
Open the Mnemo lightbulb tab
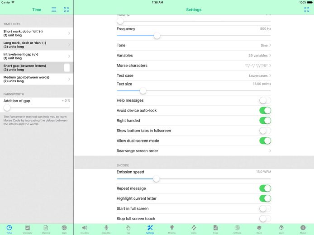tap(172, 229)
